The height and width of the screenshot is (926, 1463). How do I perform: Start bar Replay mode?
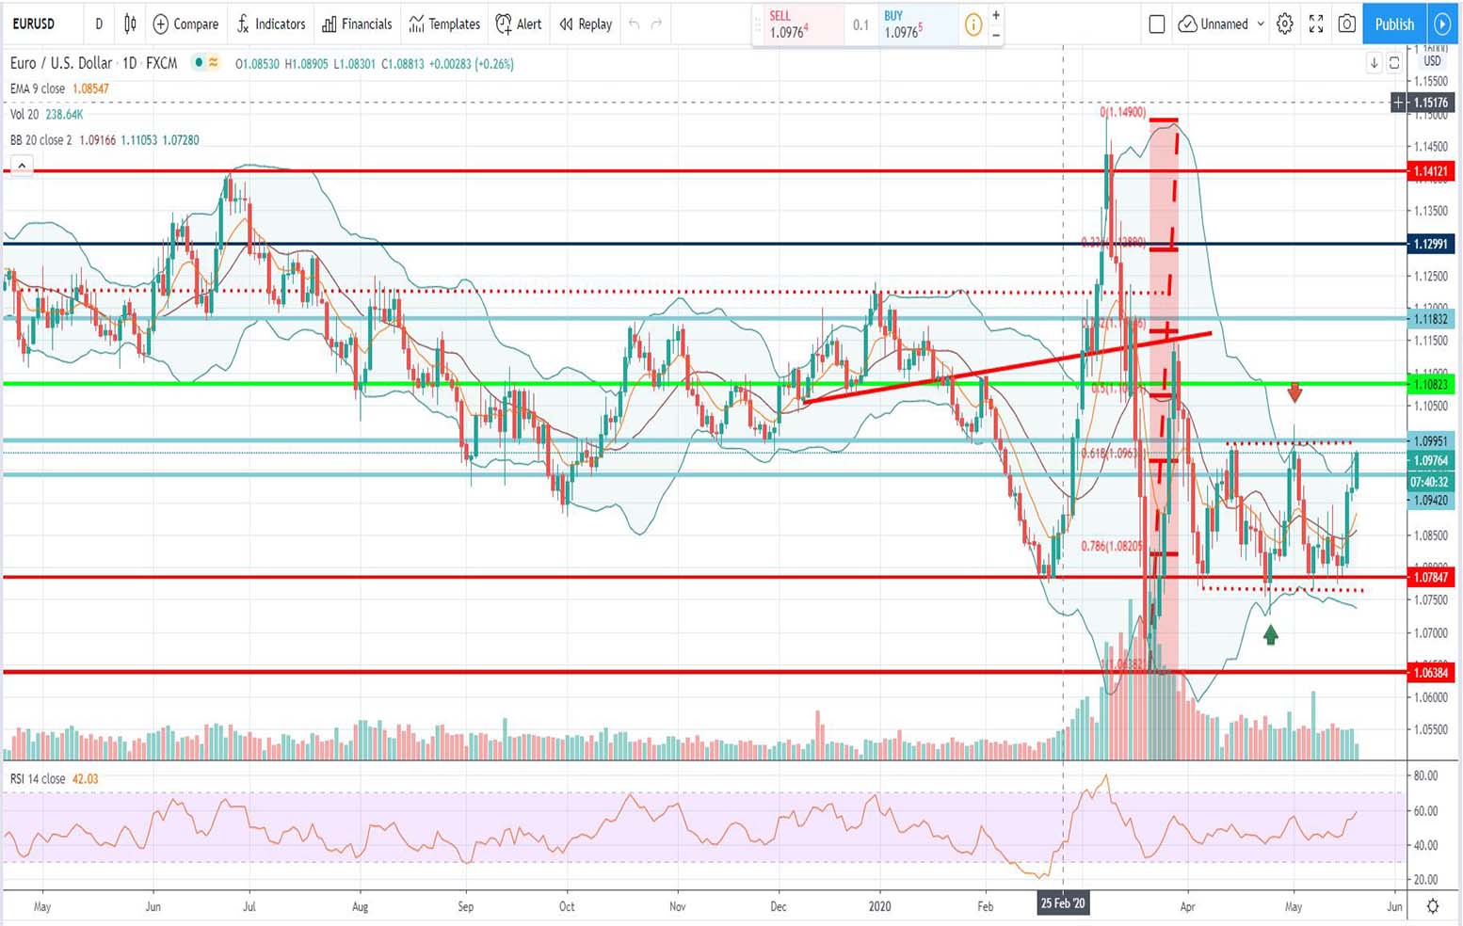click(586, 24)
